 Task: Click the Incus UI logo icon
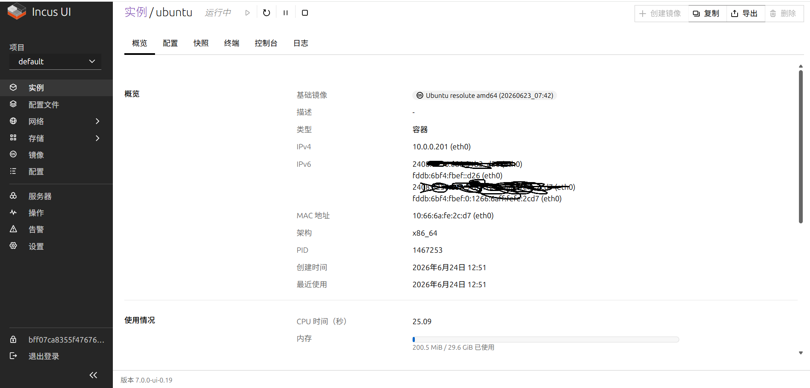coord(17,11)
